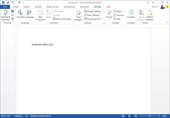Viewport: 170px width, 118px height.
Task: Go to Next comment
Action: (56, 15)
